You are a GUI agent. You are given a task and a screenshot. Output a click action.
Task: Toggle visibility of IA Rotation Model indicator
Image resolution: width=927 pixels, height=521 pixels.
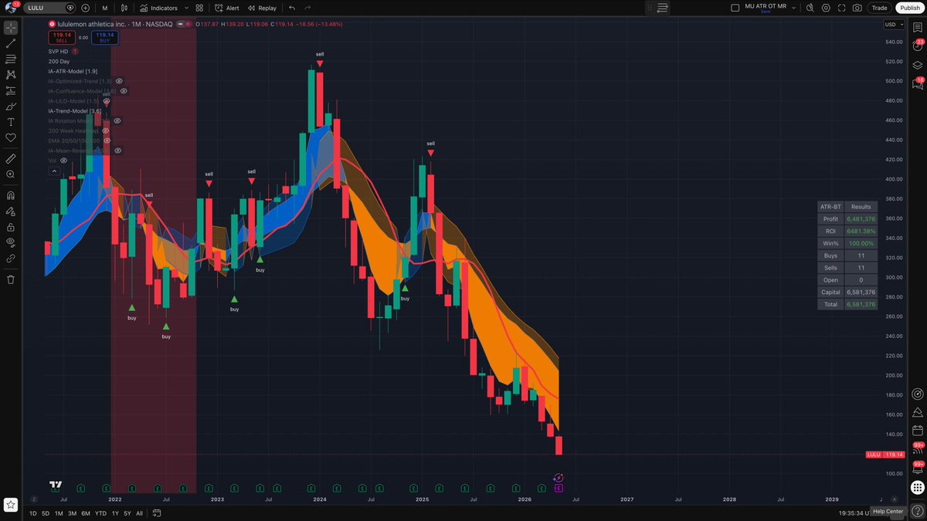117,121
